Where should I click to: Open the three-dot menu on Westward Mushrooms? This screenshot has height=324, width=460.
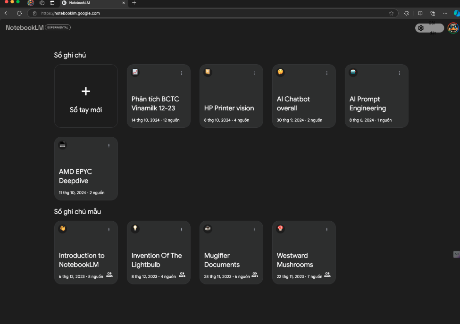pyautogui.click(x=327, y=230)
